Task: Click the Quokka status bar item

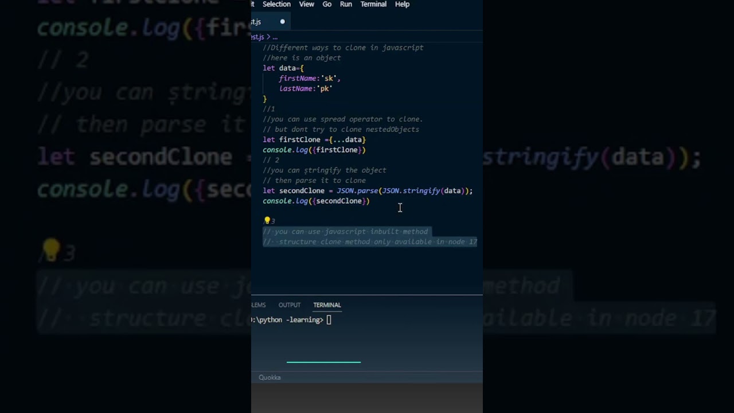Action: [270, 377]
